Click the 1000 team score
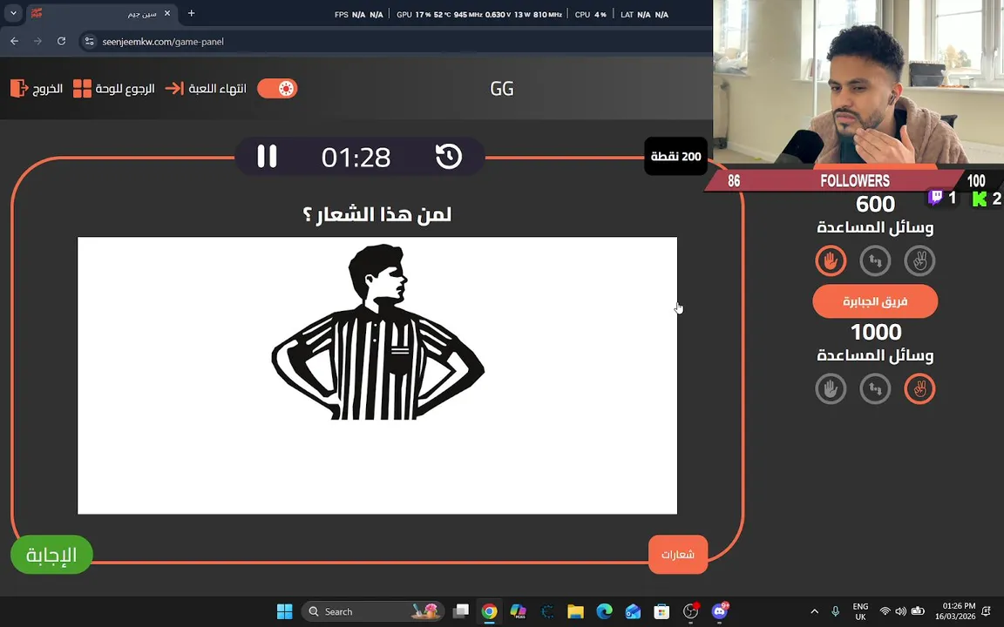 875,332
